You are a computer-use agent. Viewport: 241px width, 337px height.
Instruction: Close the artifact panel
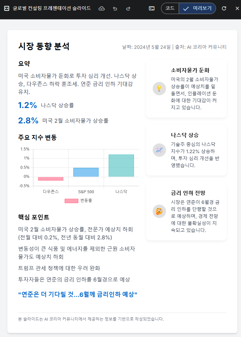coord(237,8)
